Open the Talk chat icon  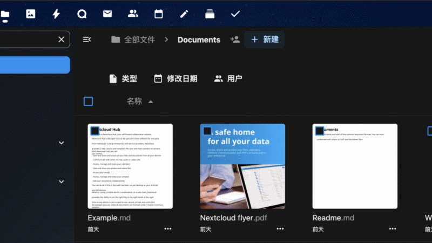click(x=82, y=14)
